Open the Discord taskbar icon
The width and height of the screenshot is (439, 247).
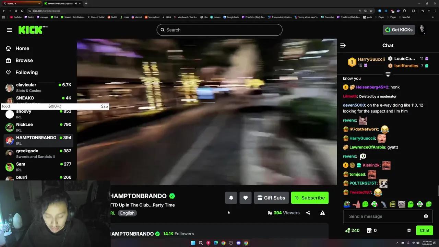pyautogui.click(x=238, y=243)
